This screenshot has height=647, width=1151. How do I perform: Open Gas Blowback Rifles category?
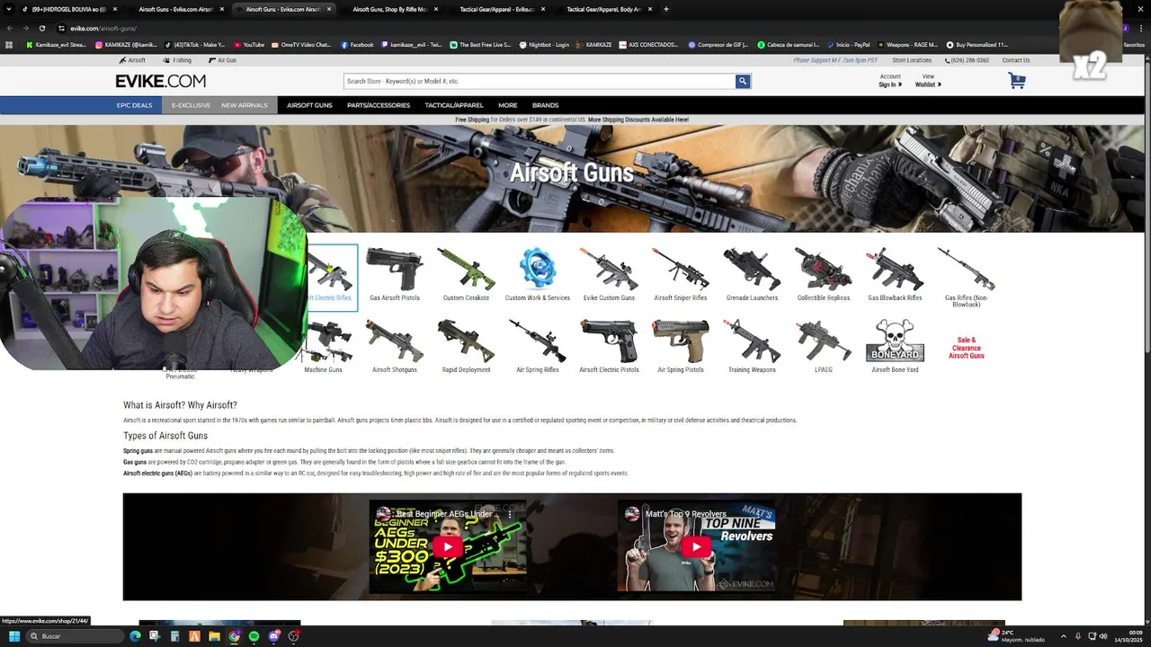point(895,274)
